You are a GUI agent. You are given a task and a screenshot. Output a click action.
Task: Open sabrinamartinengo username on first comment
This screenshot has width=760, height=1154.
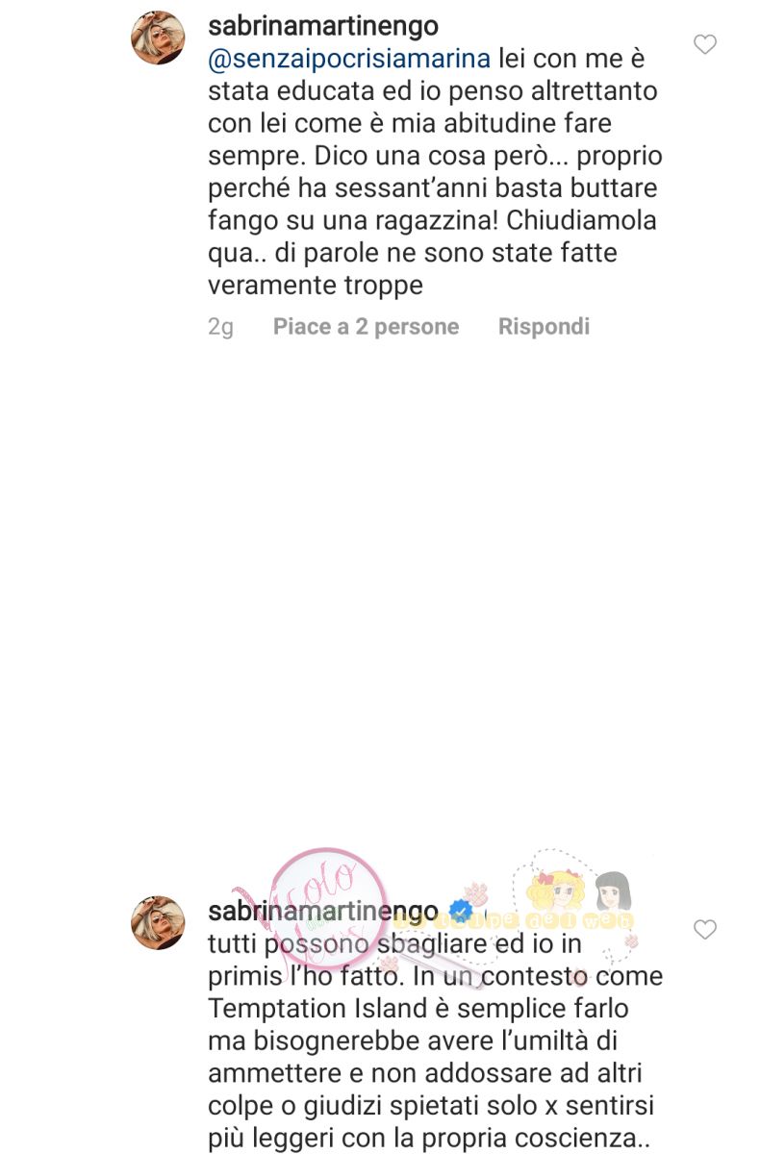(x=324, y=27)
